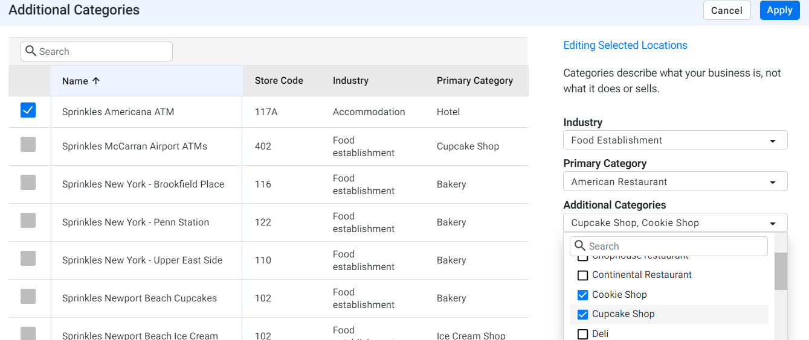The image size is (809, 340).
Task: Click sort arrow beside Name header
Action: (96, 81)
